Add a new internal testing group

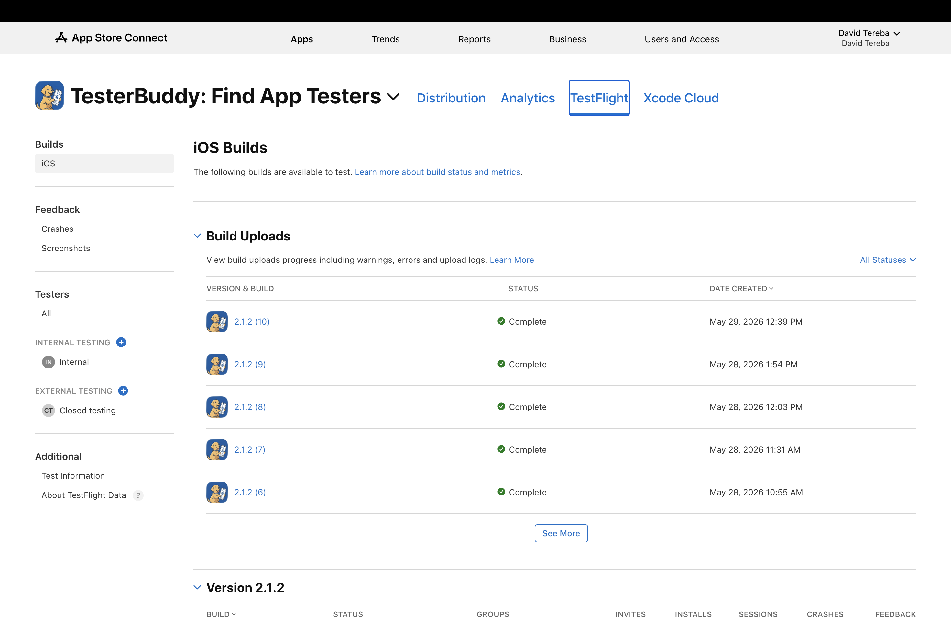point(121,342)
